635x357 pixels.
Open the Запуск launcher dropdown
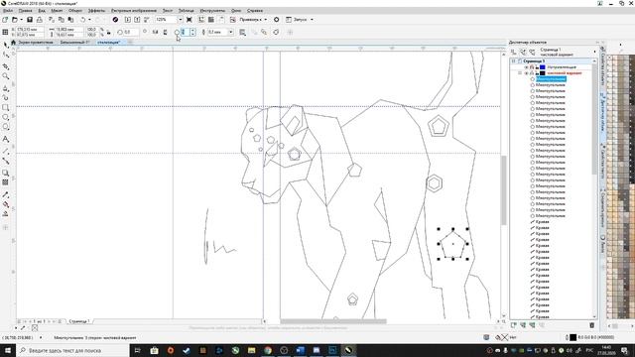312,20
